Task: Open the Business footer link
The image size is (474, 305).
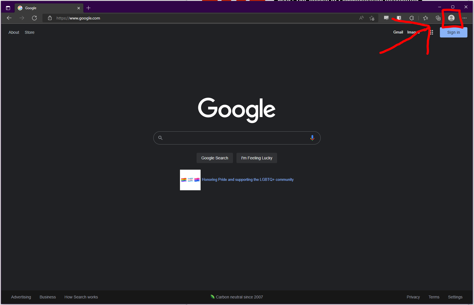Action: tap(48, 297)
